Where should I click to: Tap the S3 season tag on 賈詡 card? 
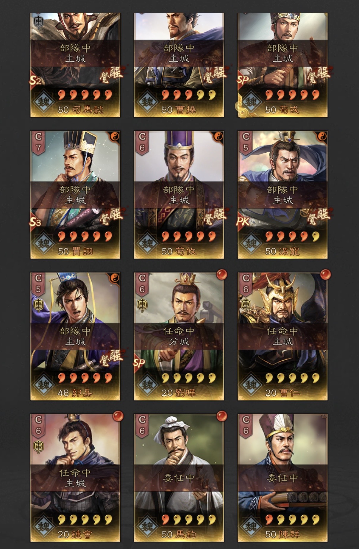35,221
